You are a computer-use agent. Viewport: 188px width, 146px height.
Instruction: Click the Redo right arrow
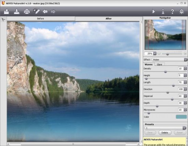tap(53, 12)
